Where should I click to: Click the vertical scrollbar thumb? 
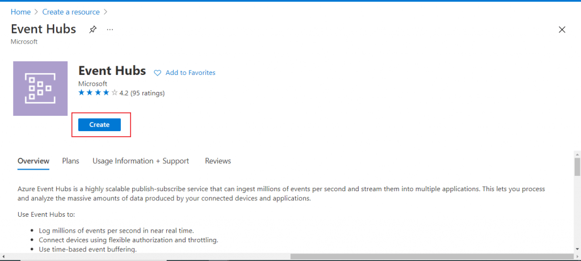coord(576,167)
